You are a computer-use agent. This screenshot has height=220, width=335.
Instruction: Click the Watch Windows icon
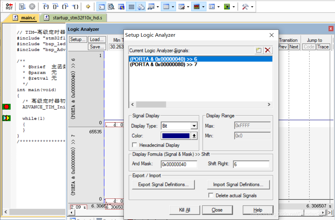151,7
